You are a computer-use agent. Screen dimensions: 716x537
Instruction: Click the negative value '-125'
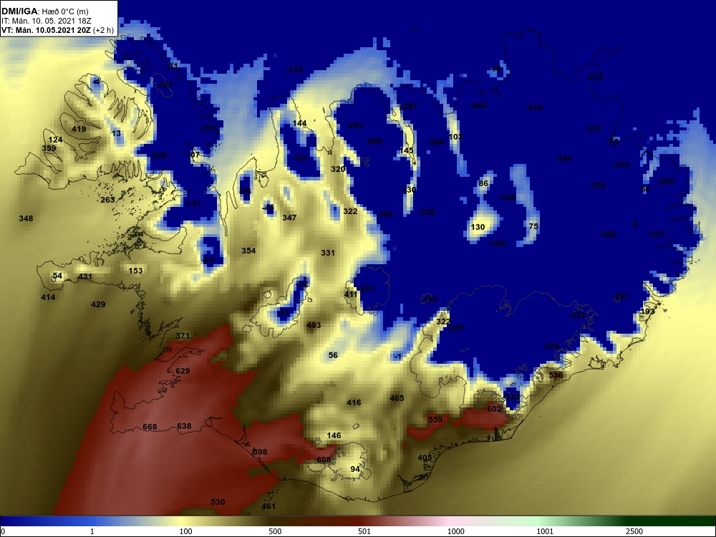pyautogui.click(x=294, y=69)
